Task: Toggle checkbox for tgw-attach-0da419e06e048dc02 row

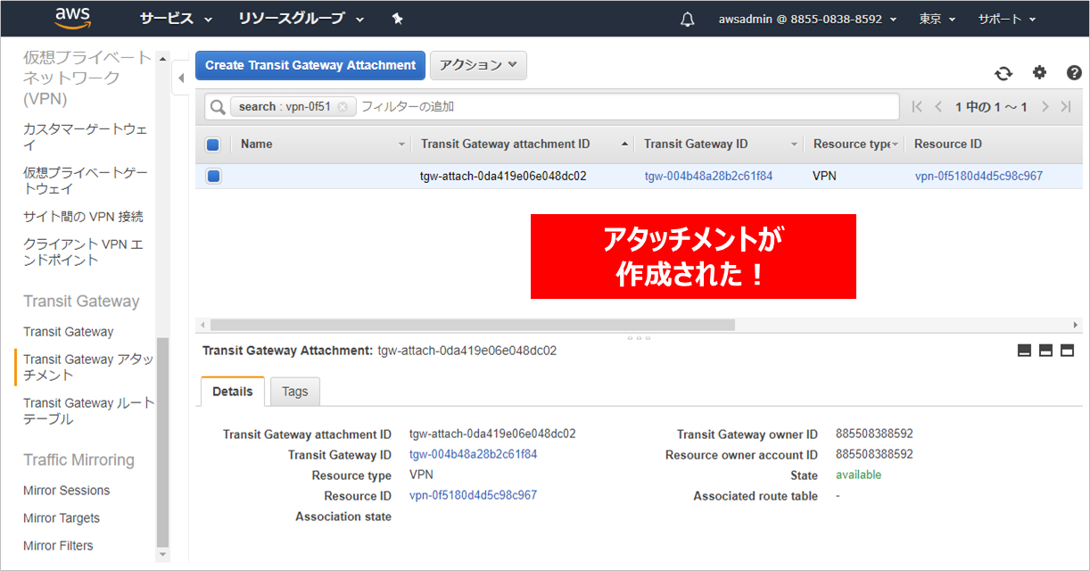Action: click(213, 177)
